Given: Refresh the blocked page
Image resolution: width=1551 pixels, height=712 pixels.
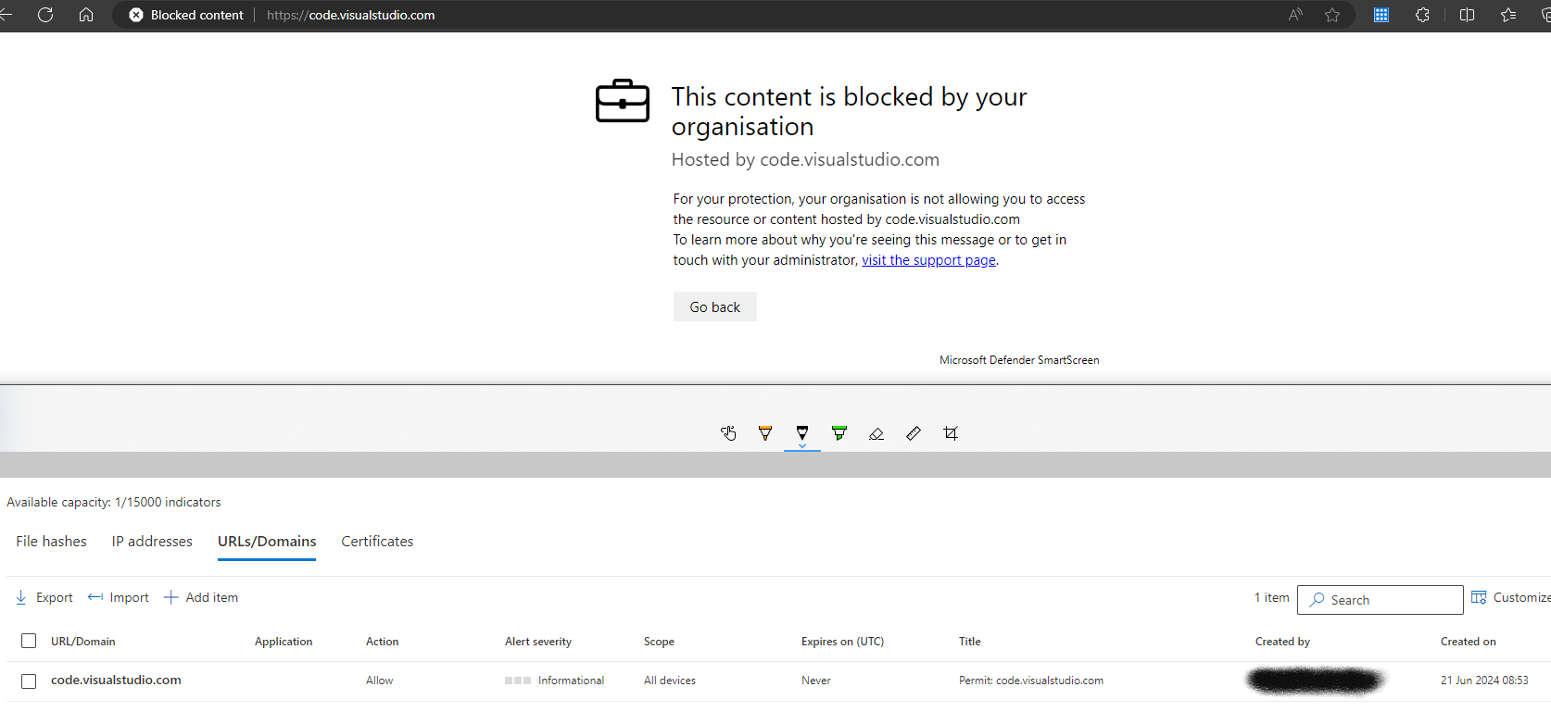Looking at the screenshot, I should click(x=45, y=15).
